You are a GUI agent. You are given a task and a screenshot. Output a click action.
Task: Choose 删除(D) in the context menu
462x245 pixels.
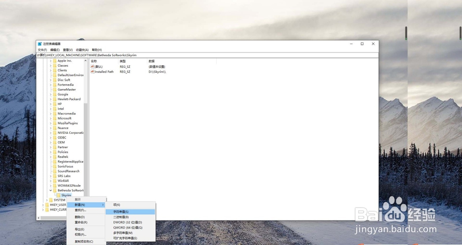click(x=86, y=217)
